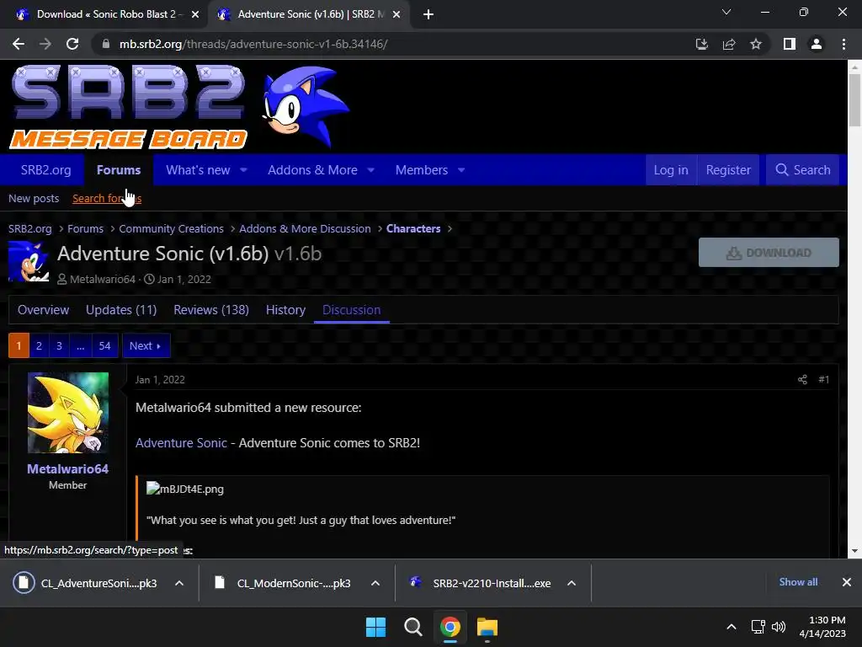Expand the Addons & More dropdown arrow
The image size is (862, 647).
pyautogui.click(x=371, y=170)
